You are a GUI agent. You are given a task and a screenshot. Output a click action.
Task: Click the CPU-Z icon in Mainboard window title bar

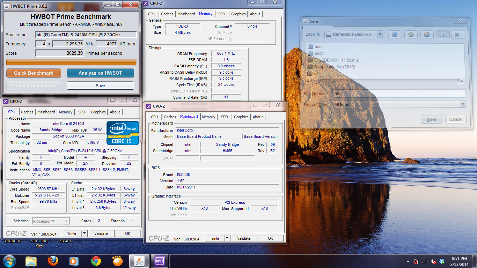coord(148,106)
